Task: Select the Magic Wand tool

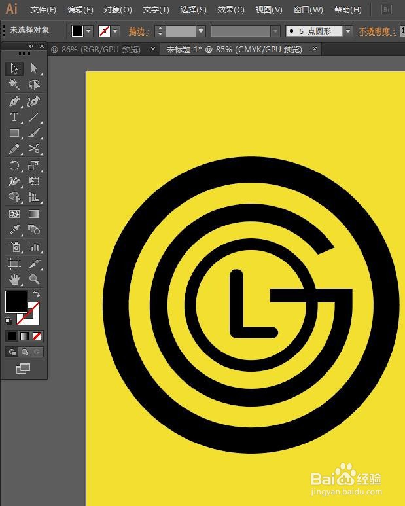Action: (x=14, y=84)
